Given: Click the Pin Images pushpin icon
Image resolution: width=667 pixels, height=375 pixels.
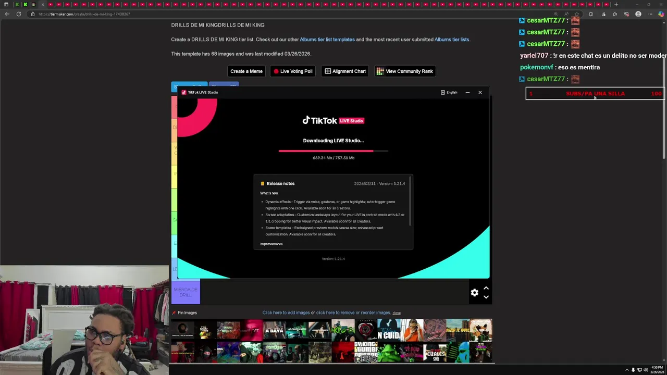Looking at the screenshot, I should pos(174,312).
